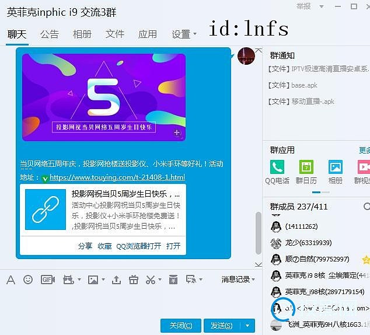This screenshot has height=335, width=370.
Task: Open the 应用 tab
Action: click(x=148, y=34)
